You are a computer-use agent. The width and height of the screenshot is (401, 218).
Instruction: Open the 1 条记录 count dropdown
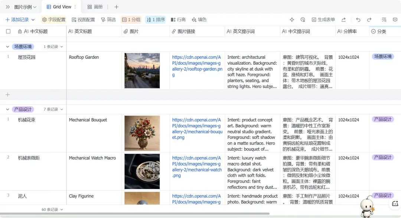pyautogui.click(x=53, y=47)
